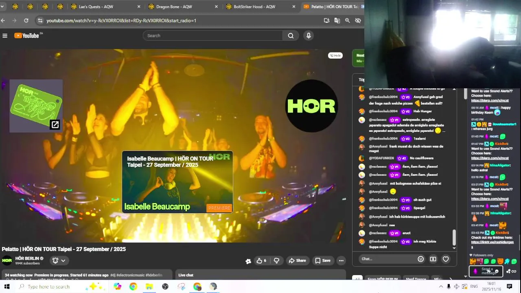
Task: Save the video to a playlist
Action: [323, 260]
